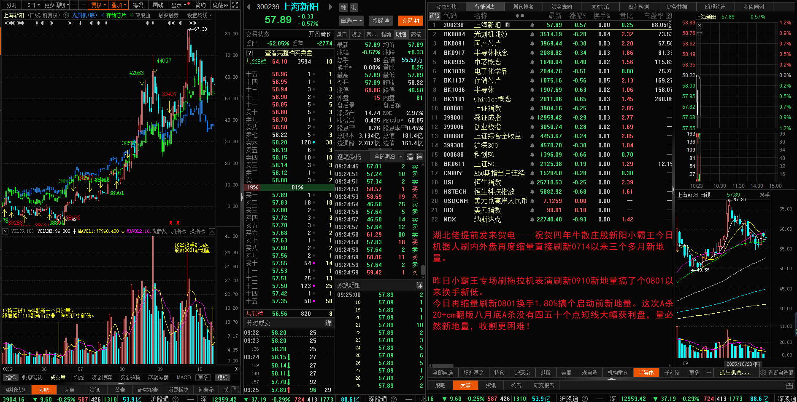The width and height of the screenshot is (797, 402).
Task: Toggle the 简约 simple mode
Action: 201,5
